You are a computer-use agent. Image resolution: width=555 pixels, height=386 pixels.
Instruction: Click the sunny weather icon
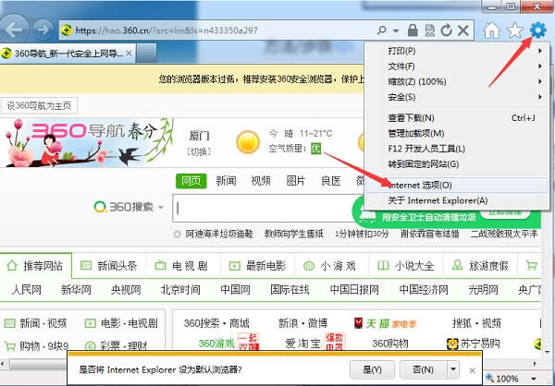coord(248,142)
